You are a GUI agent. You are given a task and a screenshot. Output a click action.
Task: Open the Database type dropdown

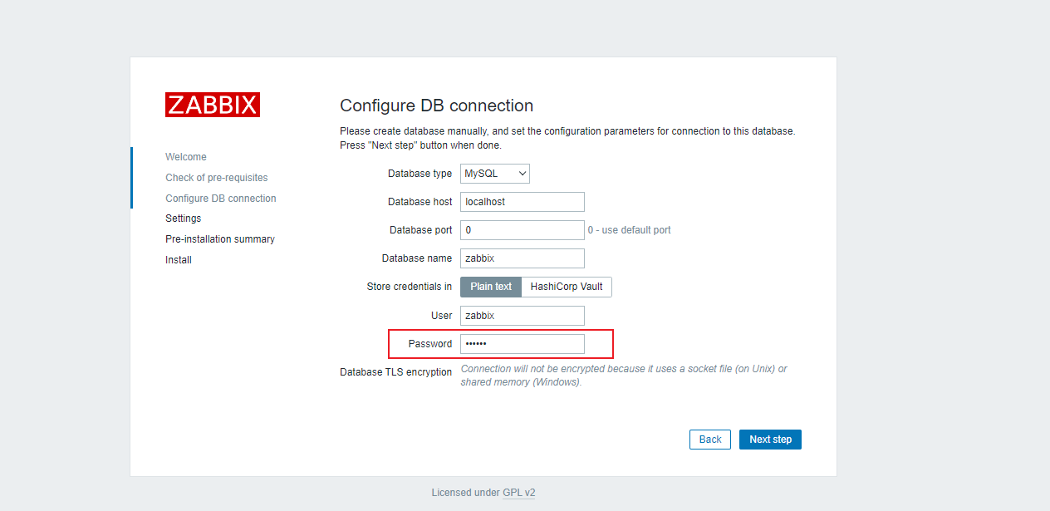[495, 174]
